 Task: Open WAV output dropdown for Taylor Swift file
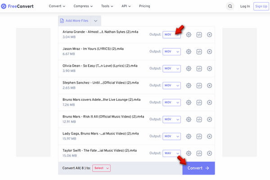coord(172,153)
